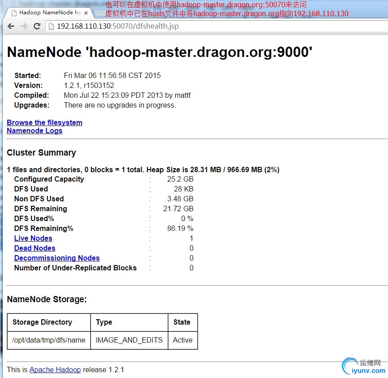
Task: Open the Dead Nodes link
Action: pyautogui.click(x=34, y=248)
